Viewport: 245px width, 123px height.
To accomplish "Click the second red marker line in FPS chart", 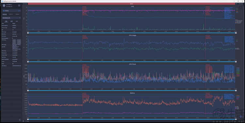I will click(205, 18).
